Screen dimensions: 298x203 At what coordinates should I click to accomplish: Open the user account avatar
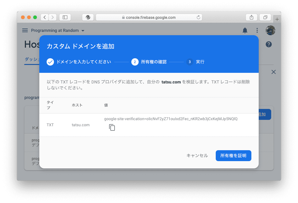(270, 30)
